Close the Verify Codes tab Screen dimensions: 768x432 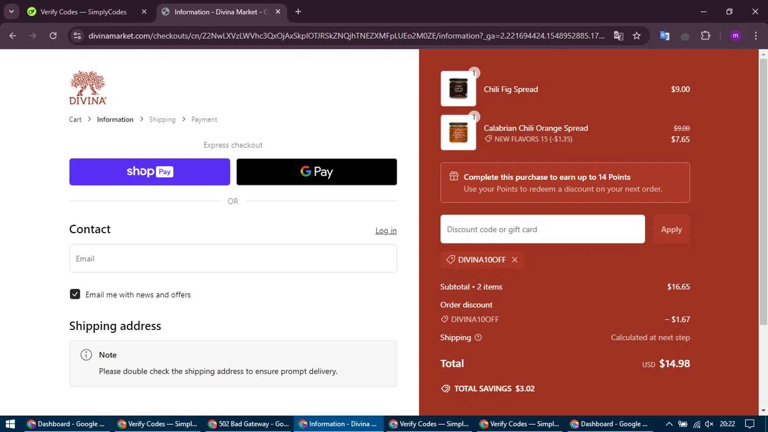pos(144,11)
